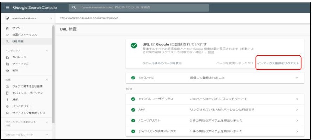
Task: Click the phone icon beside sidebar モバイル ユーザビリティ
Action: coord(7,93)
